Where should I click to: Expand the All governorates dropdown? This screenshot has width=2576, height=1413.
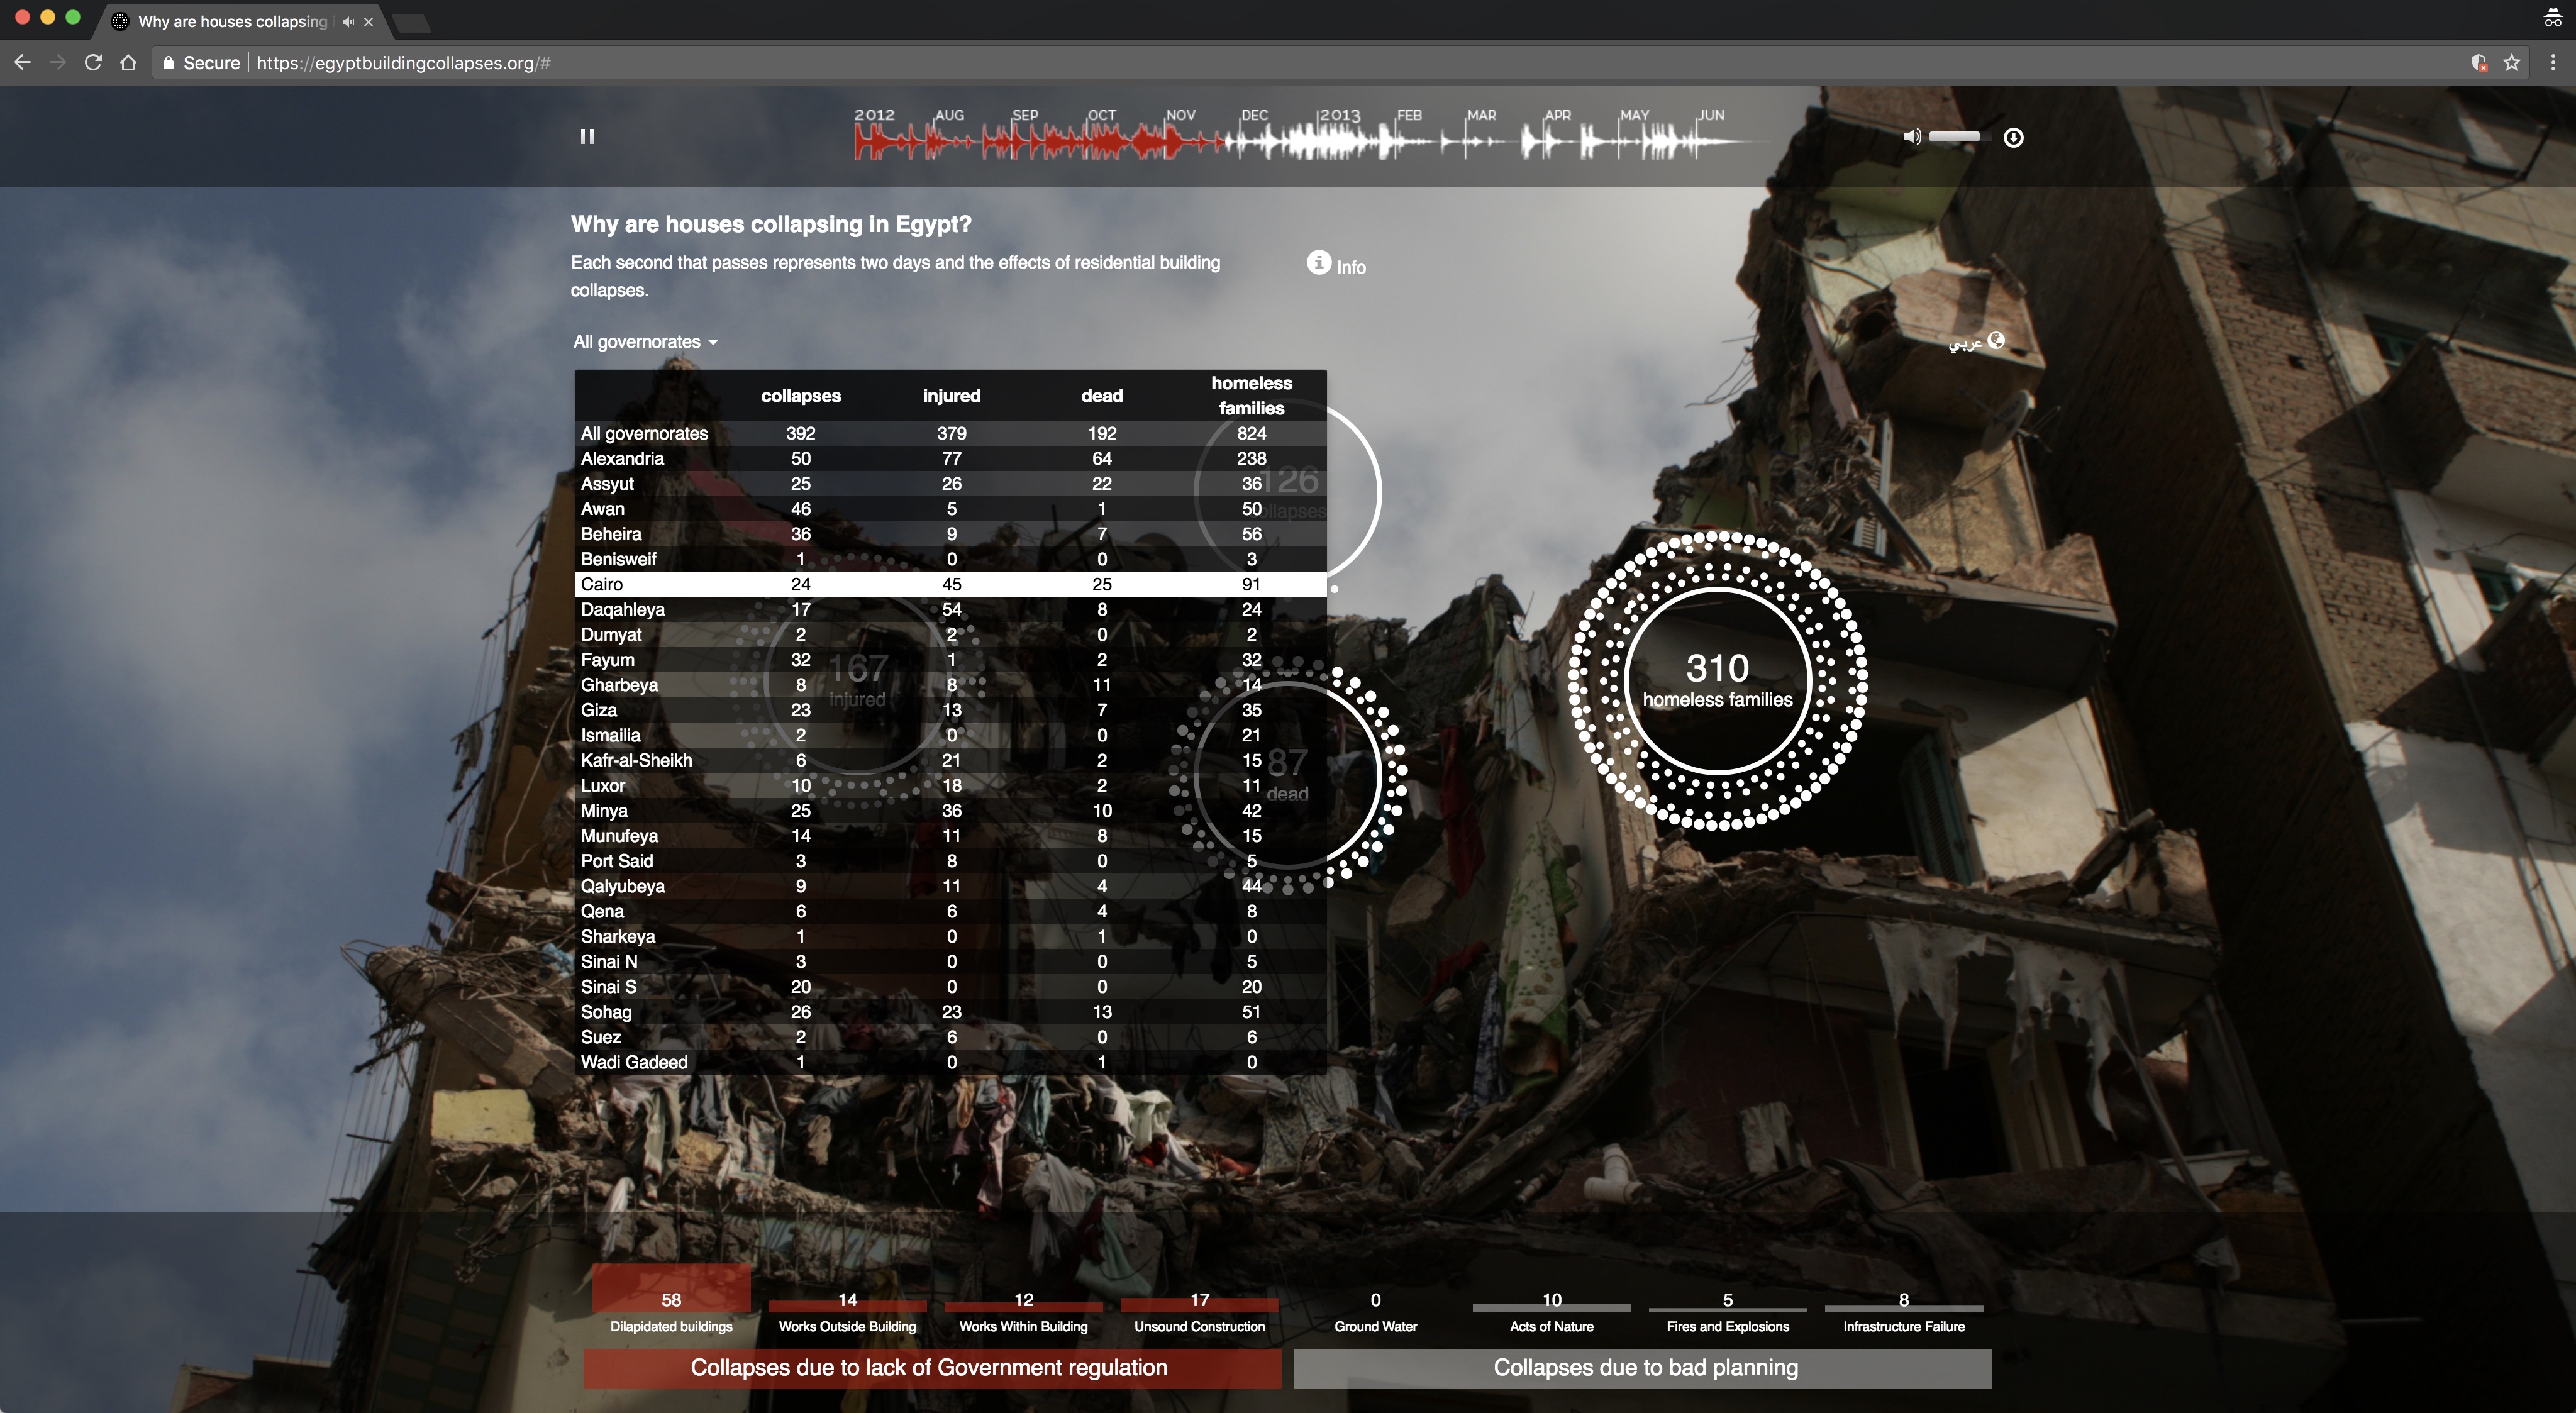(x=645, y=342)
